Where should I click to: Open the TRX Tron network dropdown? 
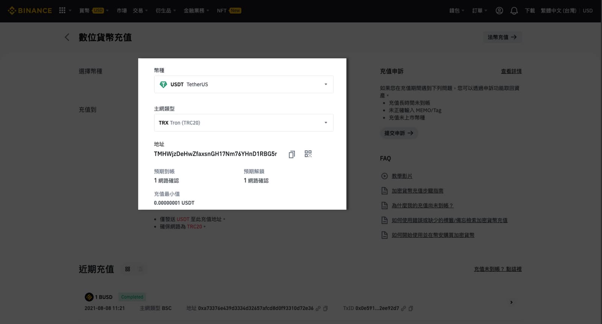[243, 123]
